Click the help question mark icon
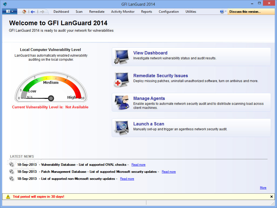The height and width of the screenshot is (208, 277). point(222,11)
